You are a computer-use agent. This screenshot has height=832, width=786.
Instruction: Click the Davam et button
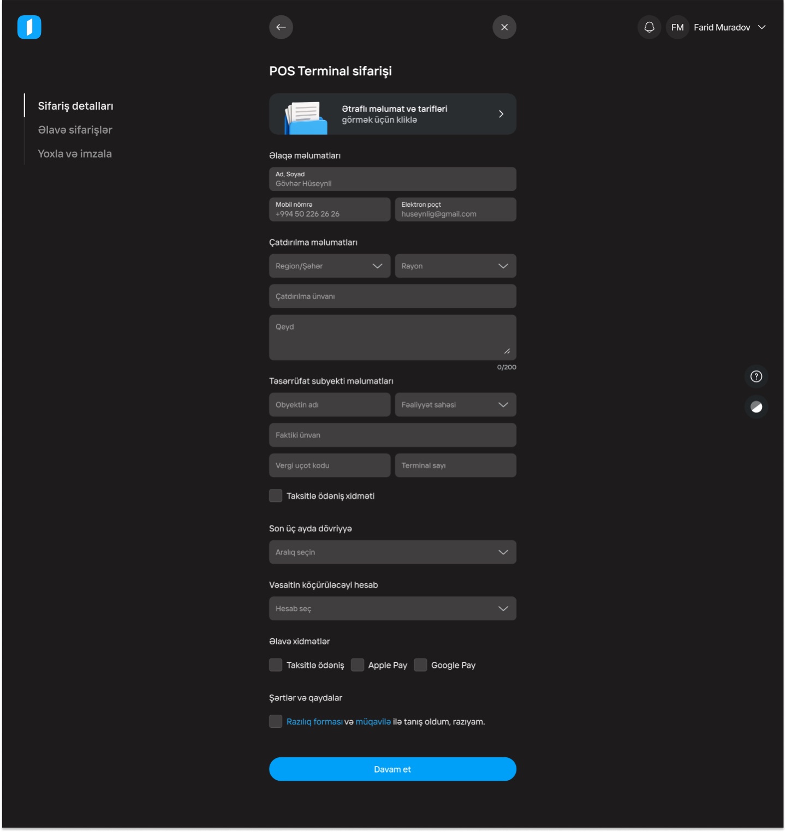tap(392, 769)
